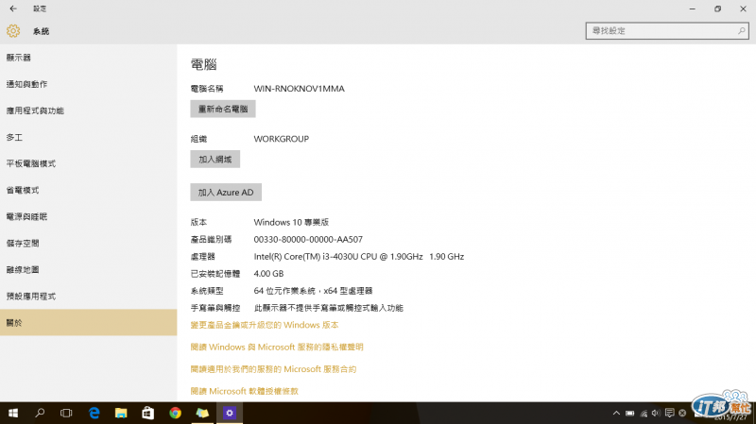
Task: Restore down the Settings window
Action: (x=717, y=8)
